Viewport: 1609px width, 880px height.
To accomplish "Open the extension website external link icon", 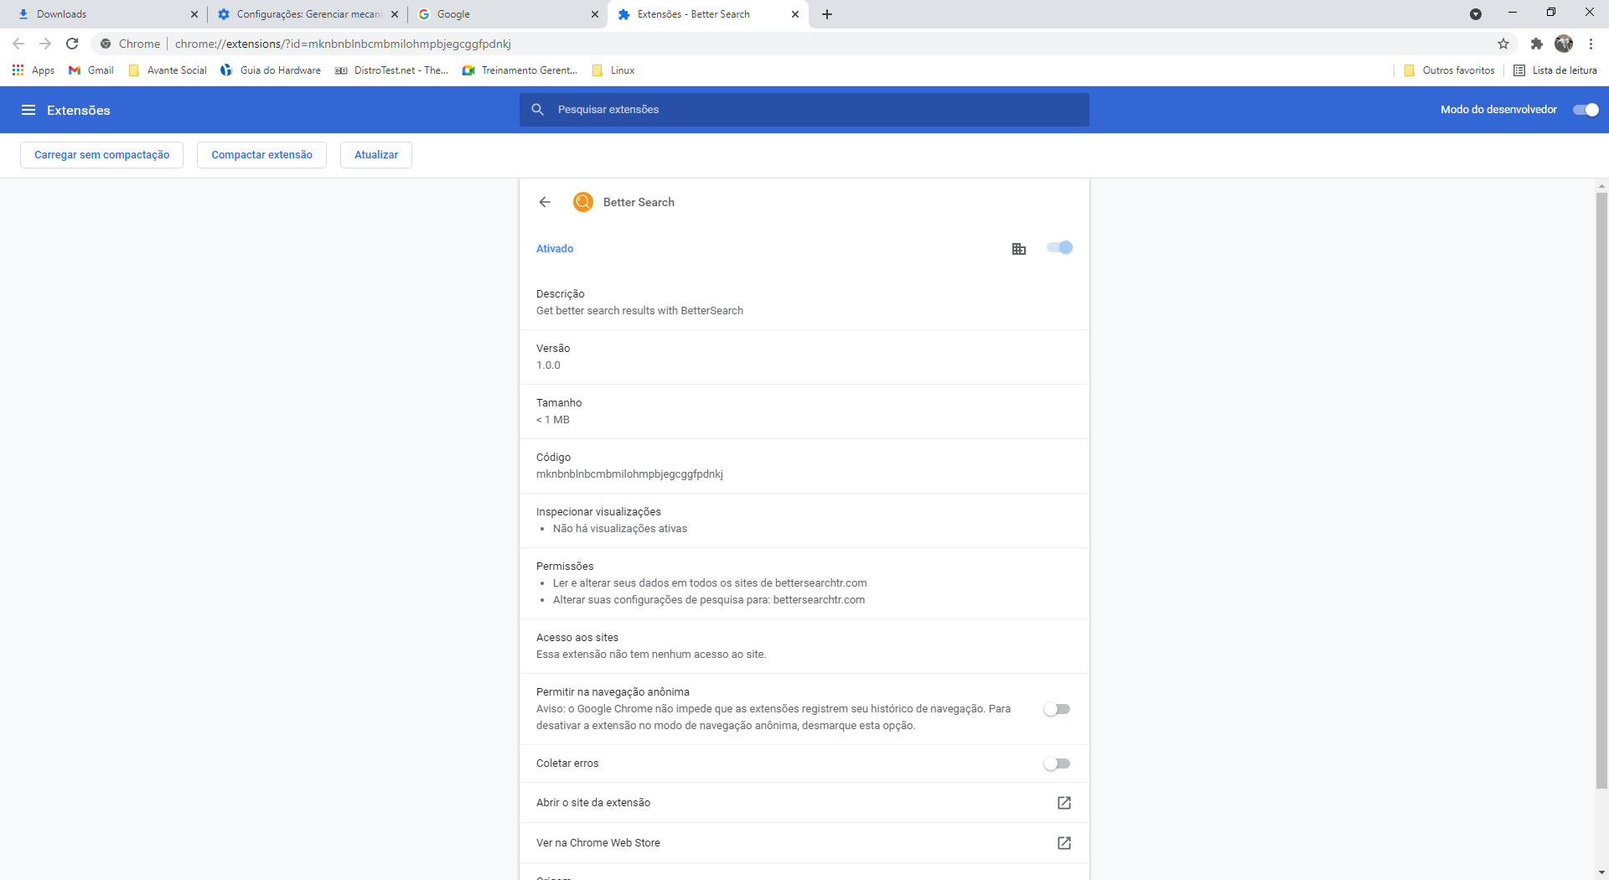I will (x=1064, y=803).
